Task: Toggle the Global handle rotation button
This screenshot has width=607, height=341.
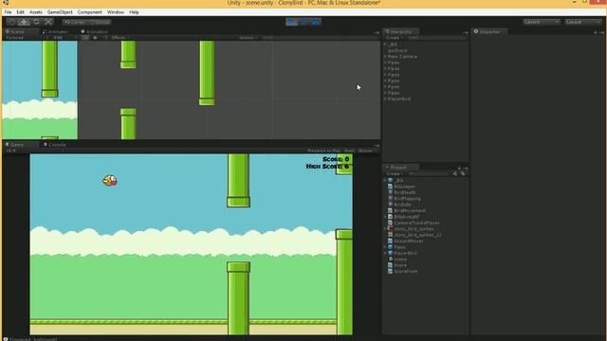Action: [x=100, y=22]
